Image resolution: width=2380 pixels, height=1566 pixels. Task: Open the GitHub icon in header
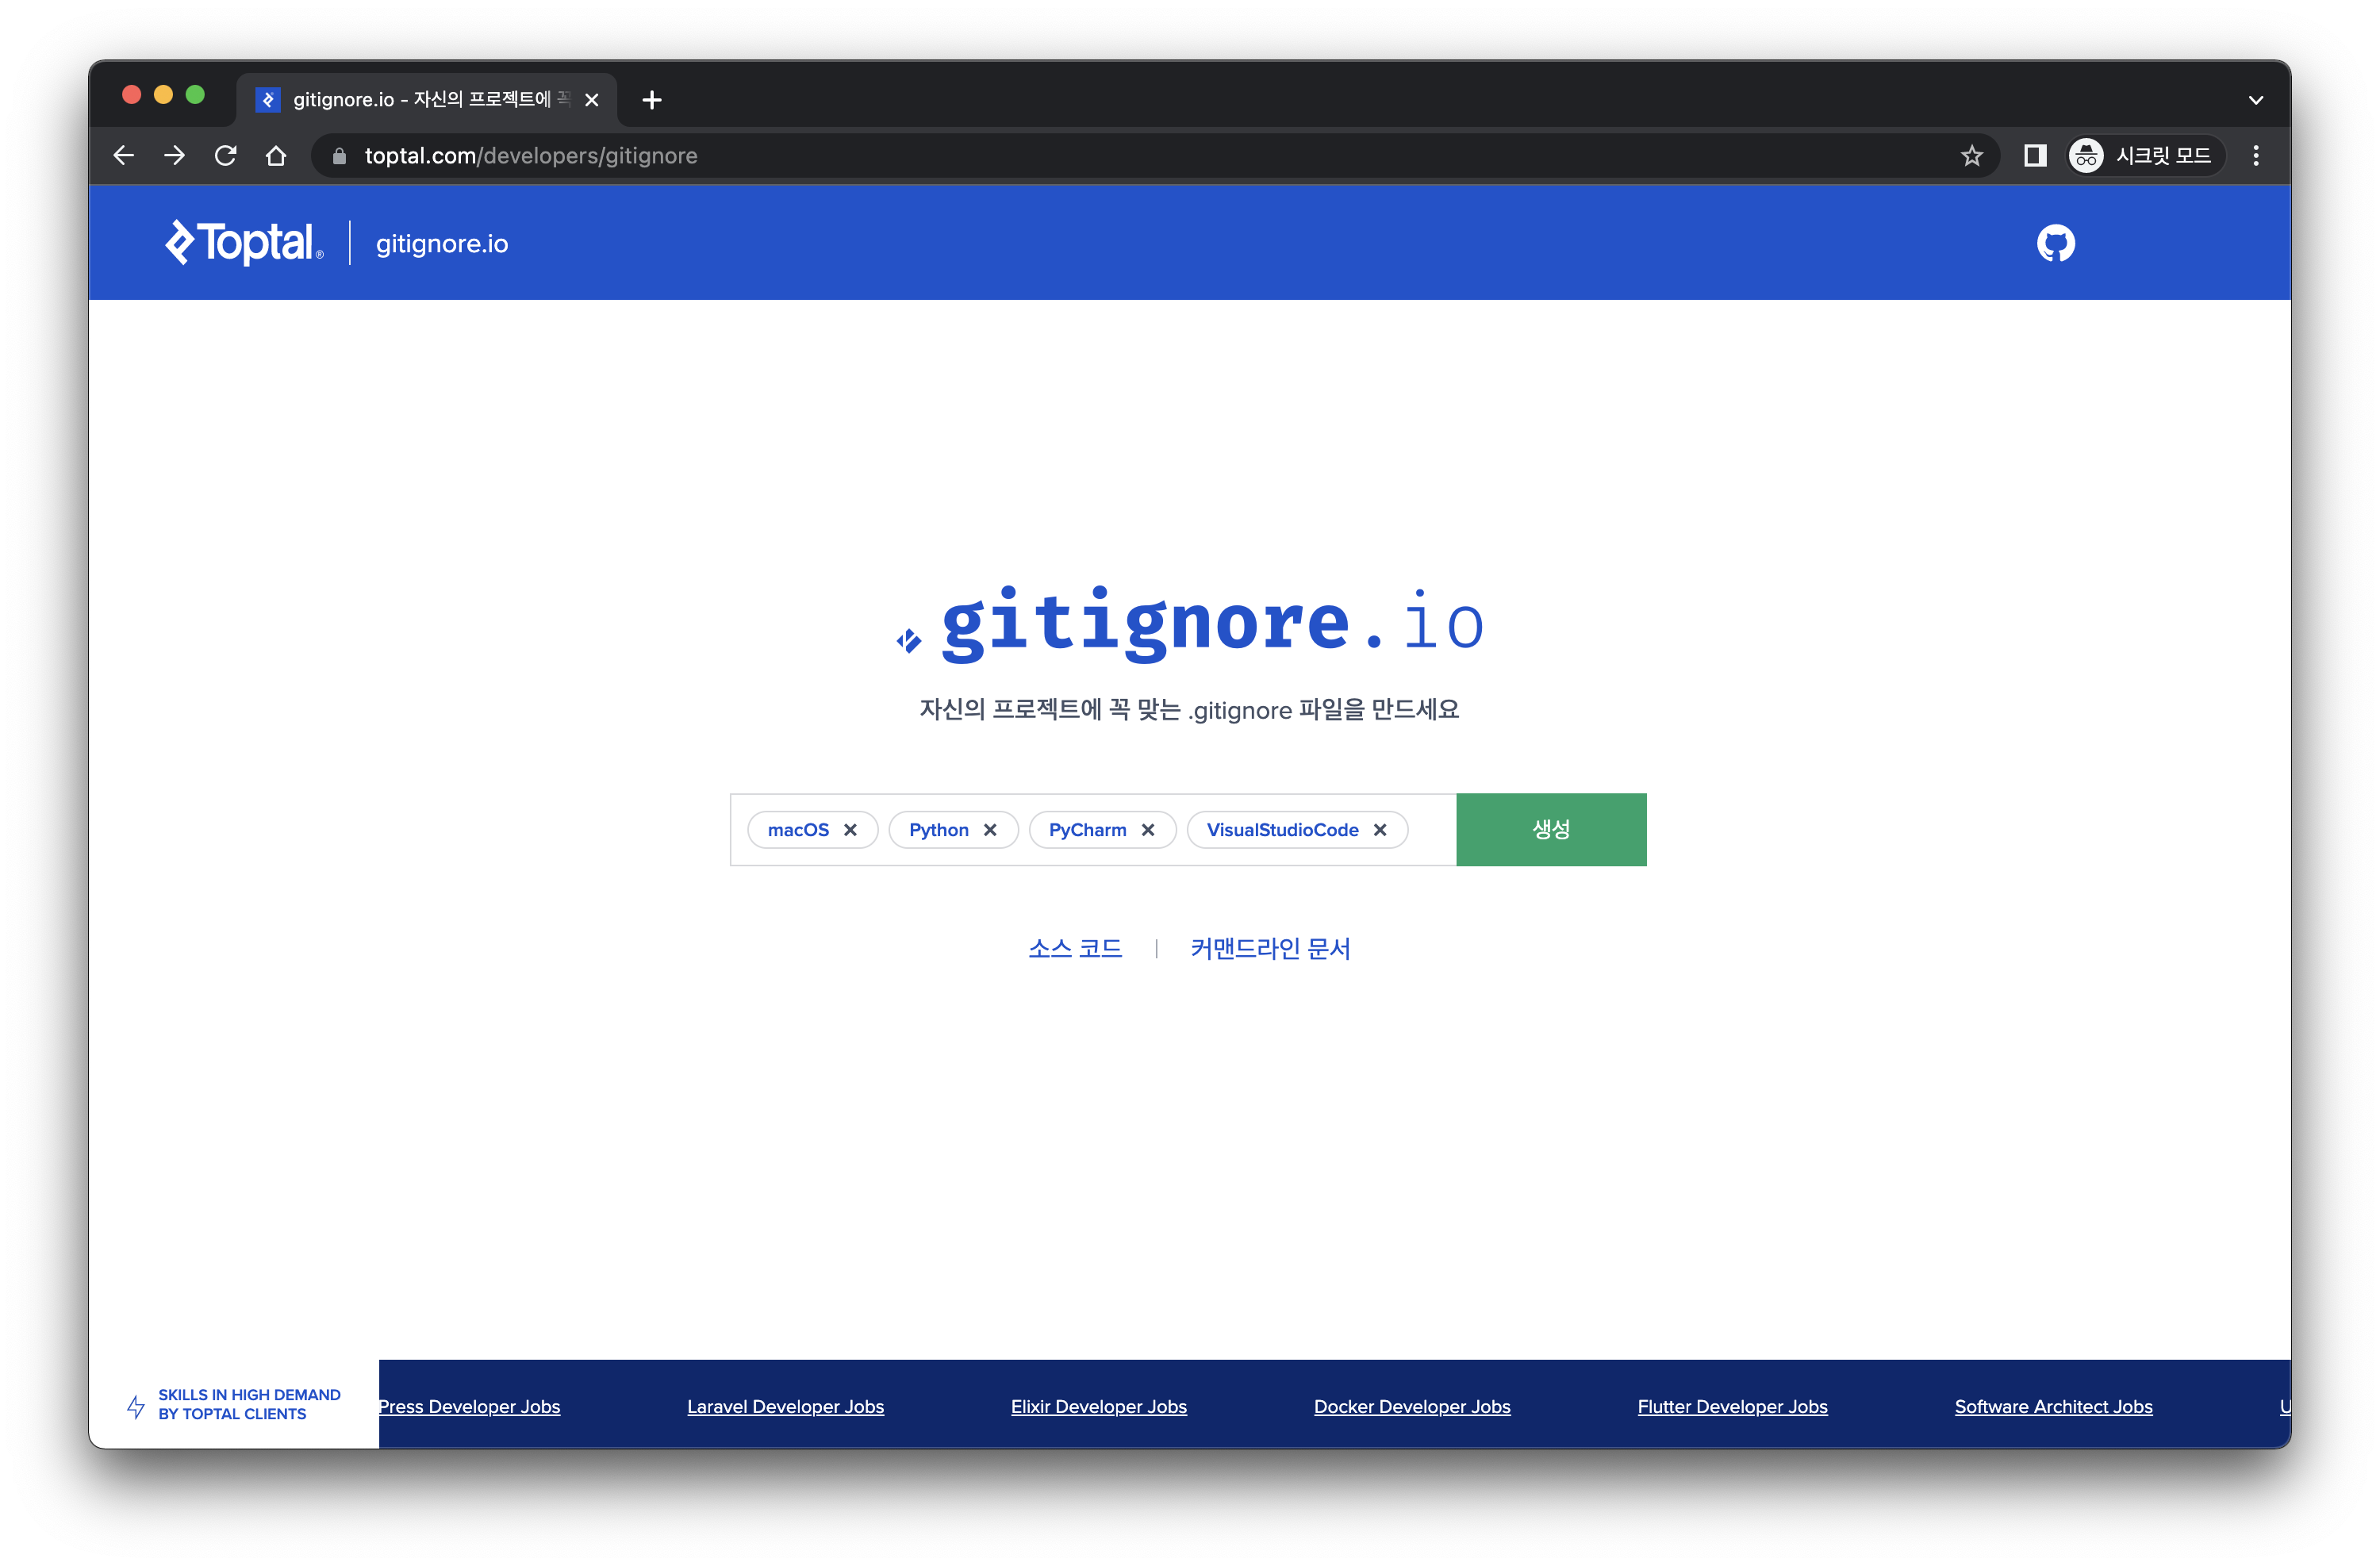point(2055,243)
